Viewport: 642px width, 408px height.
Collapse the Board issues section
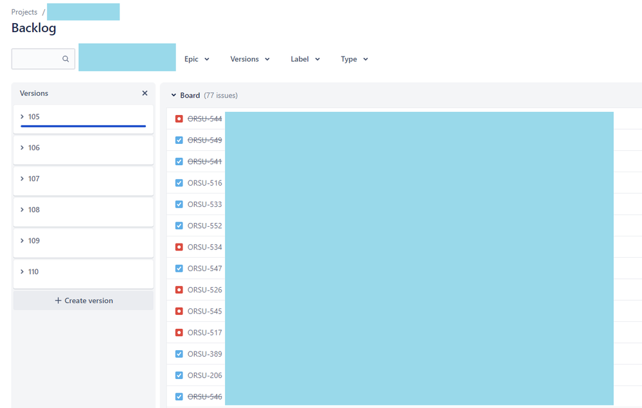click(174, 95)
